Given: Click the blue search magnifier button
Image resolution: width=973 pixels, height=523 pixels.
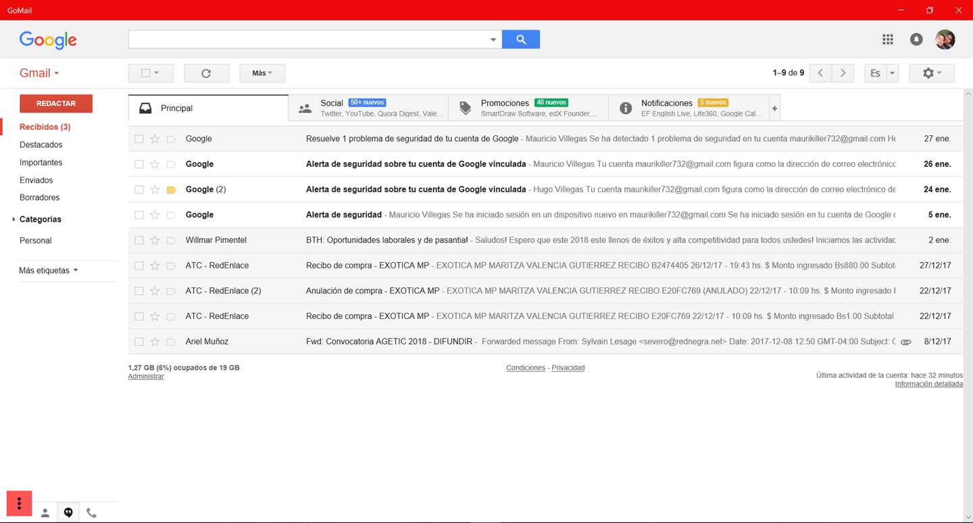Looking at the screenshot, I should (x=521, y=39).
